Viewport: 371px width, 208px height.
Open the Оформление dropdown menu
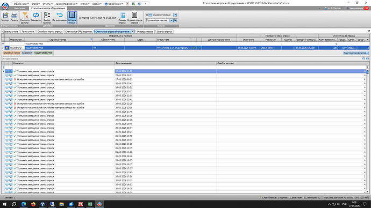tap(114, 4)
